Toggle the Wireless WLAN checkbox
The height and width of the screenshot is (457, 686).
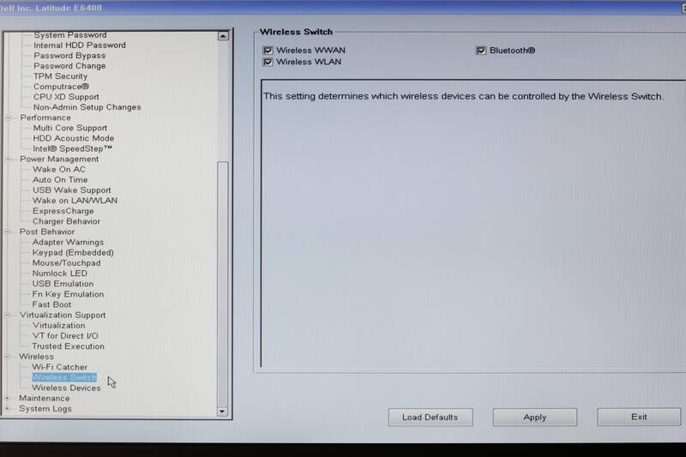pos(268,62)
